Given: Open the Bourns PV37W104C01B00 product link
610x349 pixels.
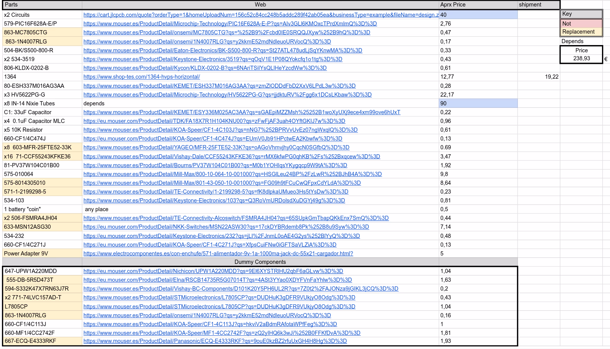Looking at the screenshot, I should coord(215,165).
